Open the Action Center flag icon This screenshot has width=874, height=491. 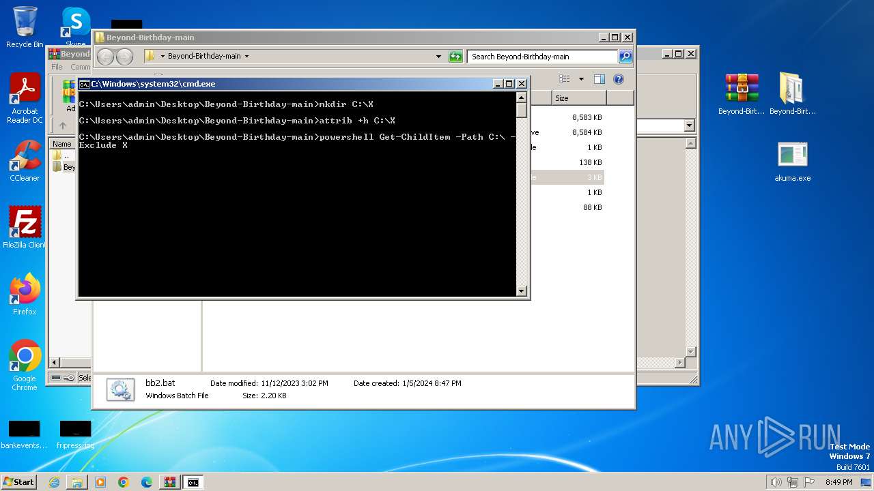click(808, 482)
